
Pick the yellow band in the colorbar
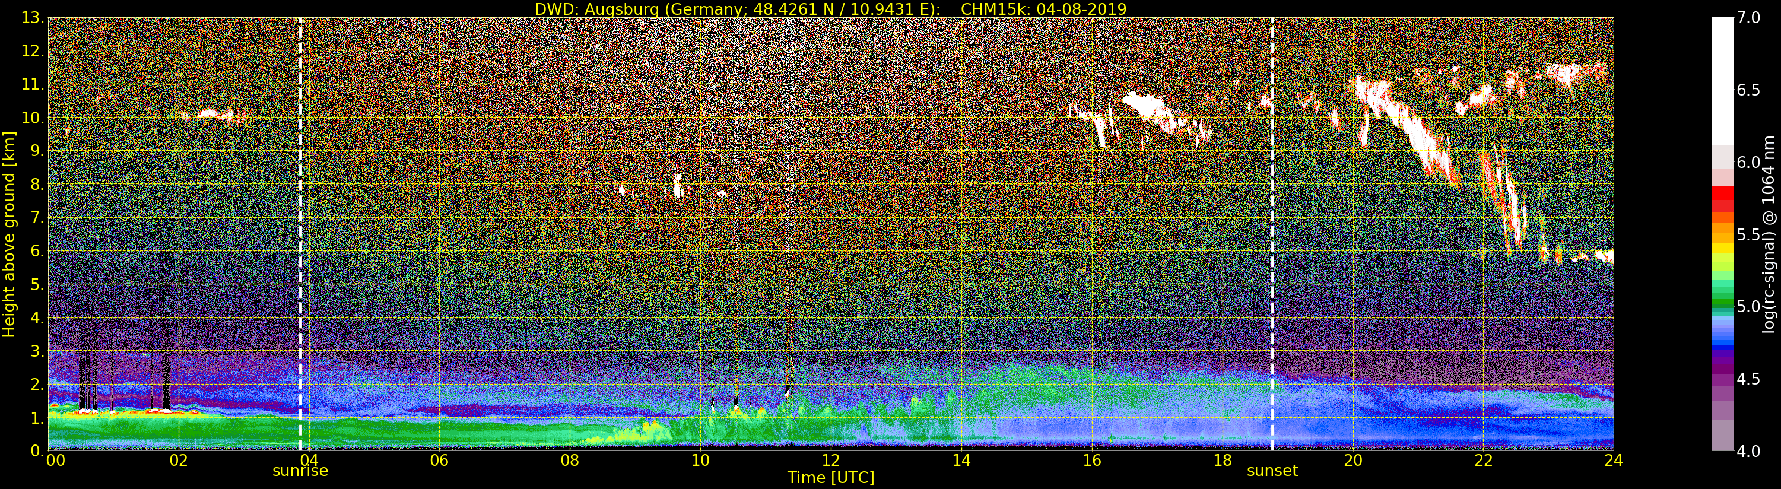coord(1722,249)
